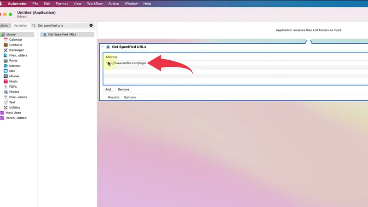Select the Utilities category icon

[x=6, y=108]
